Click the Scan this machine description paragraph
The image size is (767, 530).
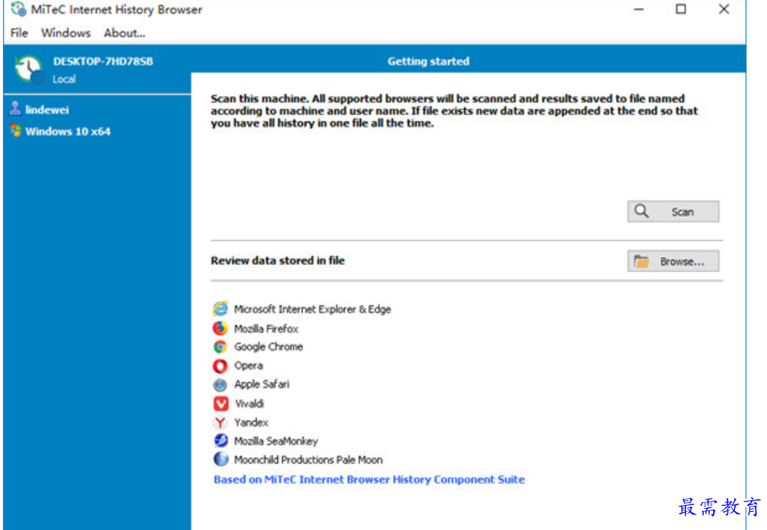(454, 111)
